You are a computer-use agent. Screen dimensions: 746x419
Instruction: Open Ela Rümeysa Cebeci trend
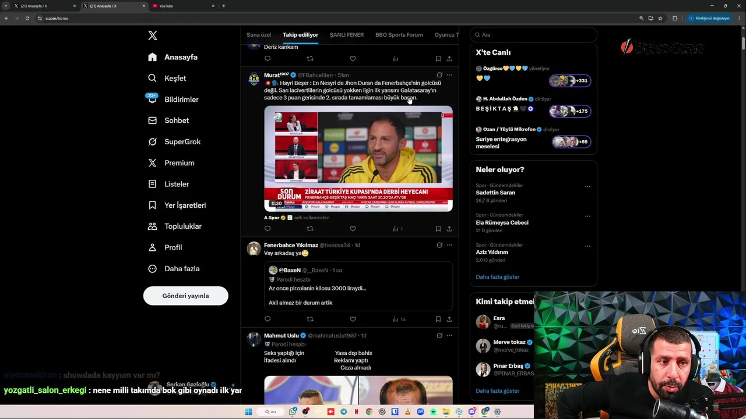[x=502, y=222]
